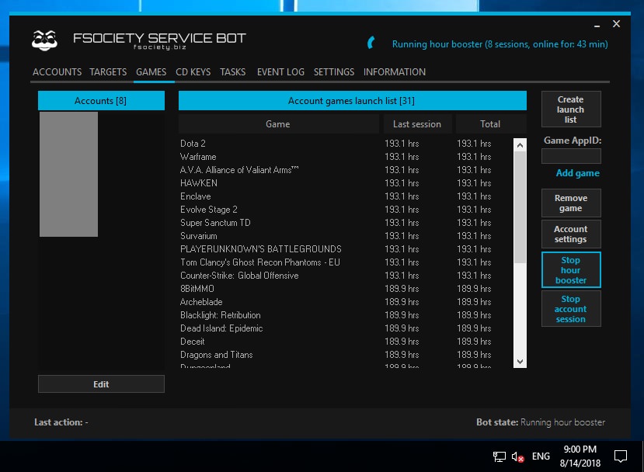Switch to the ACCOUNTS tab
This screenshot has width=644, height=472.
coord(57,72)
